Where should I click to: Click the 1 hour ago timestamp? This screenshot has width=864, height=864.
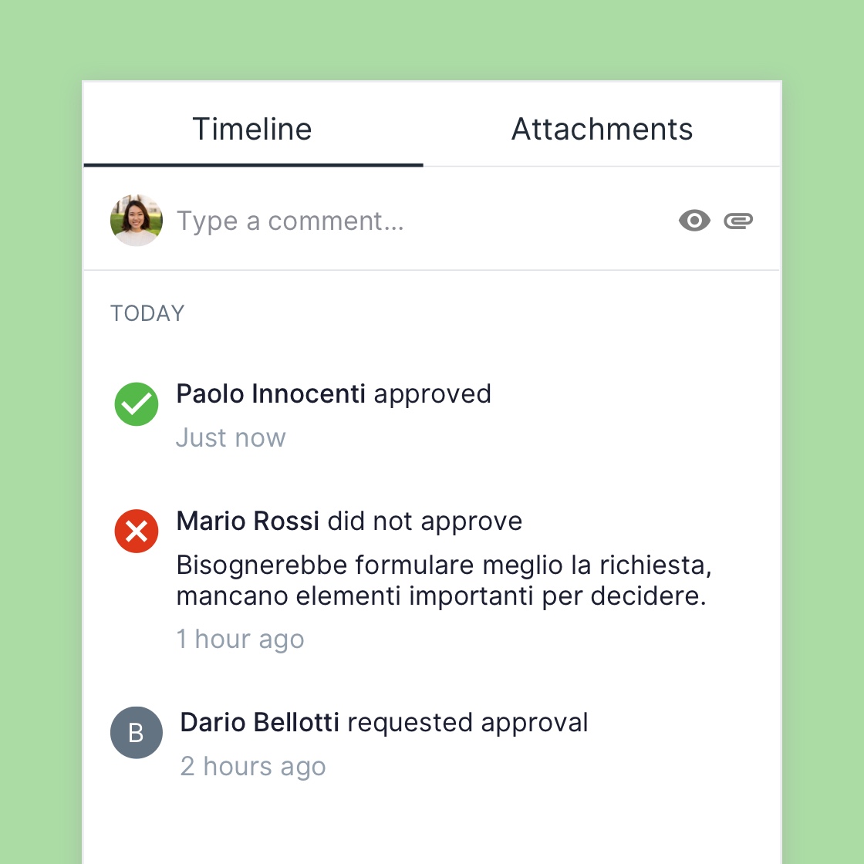(240, 640)
